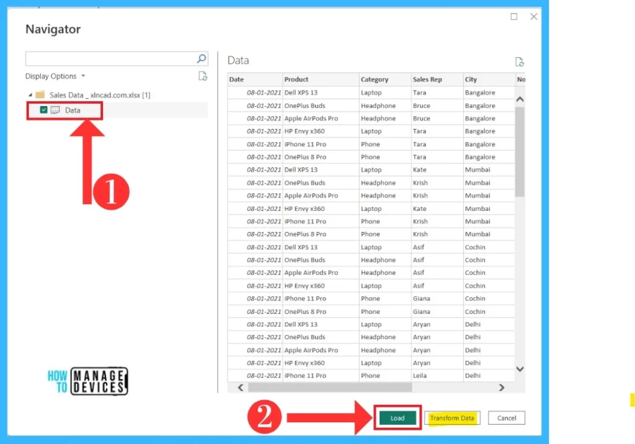Click the Load button
Screen dimensions: 635x444
point(397,418)
